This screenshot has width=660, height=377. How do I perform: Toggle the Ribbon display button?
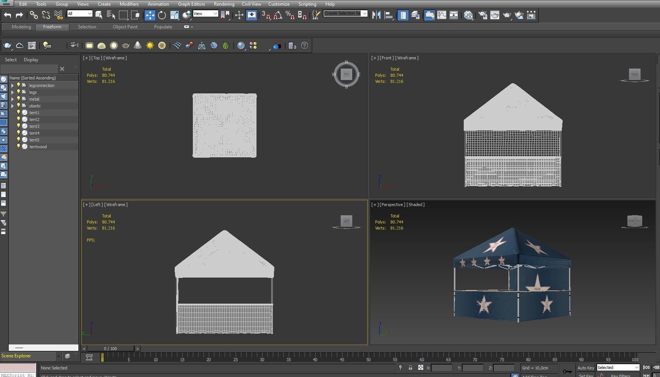429,15
